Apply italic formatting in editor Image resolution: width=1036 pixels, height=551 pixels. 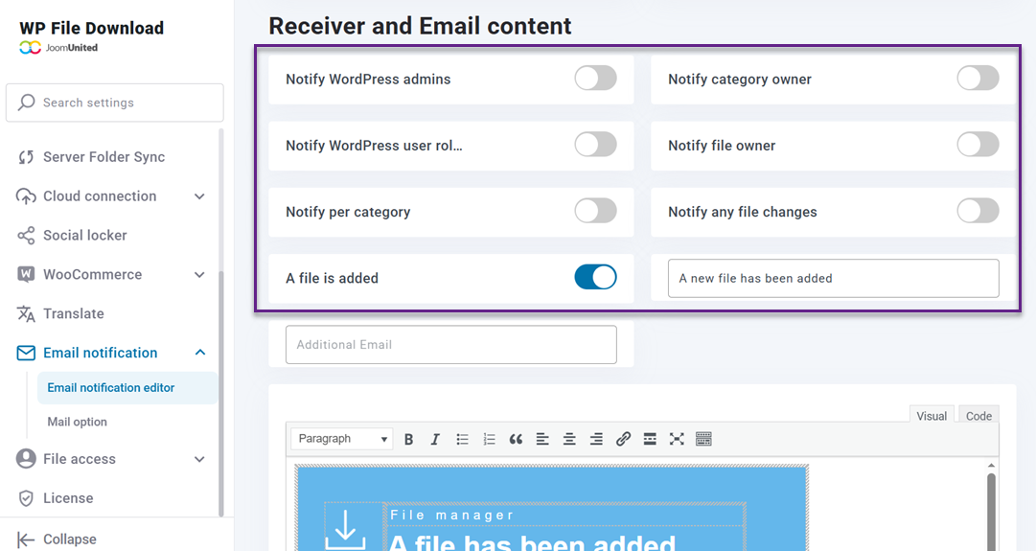pos(435,439)
